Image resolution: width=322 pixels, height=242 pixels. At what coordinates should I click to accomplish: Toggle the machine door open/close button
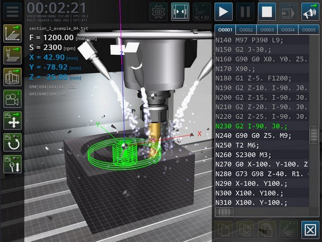(180, 11)
